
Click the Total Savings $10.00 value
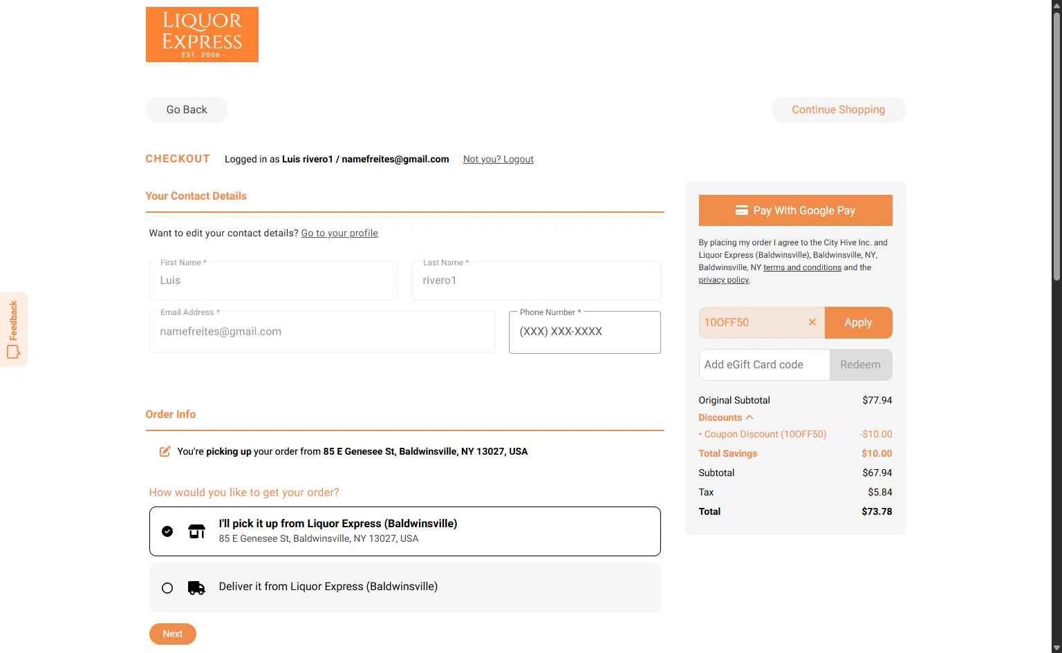pos(877,453)
